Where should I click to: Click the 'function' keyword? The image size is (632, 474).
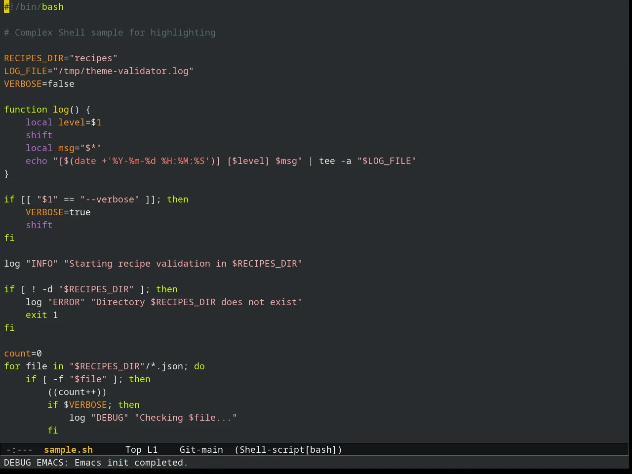tap(25, 110)
